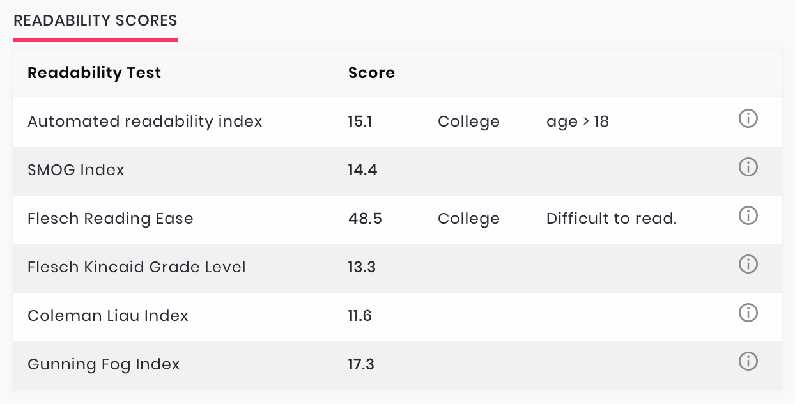Click Gunning Fog Index info icon

(x=748, y=362)
